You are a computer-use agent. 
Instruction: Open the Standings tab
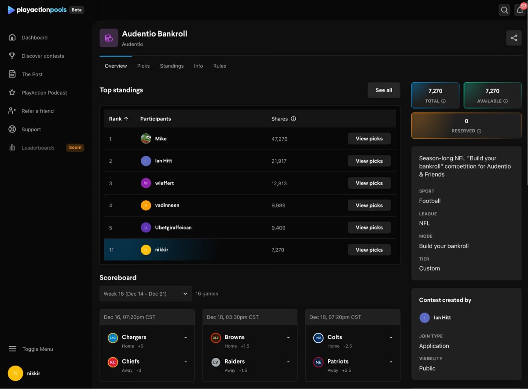172,66
